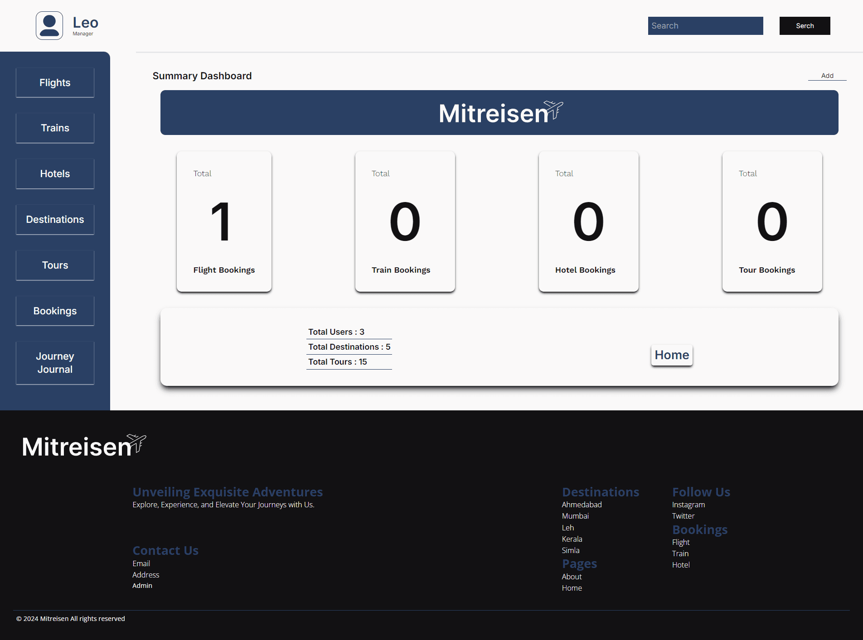Screen dimensions: 863x640
Task: Click the Email link under Contact Us
Action: tap(141, 563)
